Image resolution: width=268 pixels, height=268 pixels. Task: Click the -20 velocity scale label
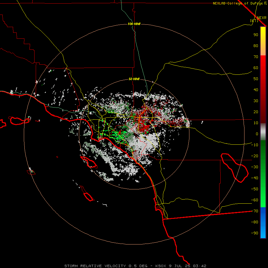pos(255,156)
